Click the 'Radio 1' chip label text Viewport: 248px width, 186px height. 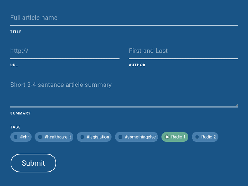click(x=178, y=137)
